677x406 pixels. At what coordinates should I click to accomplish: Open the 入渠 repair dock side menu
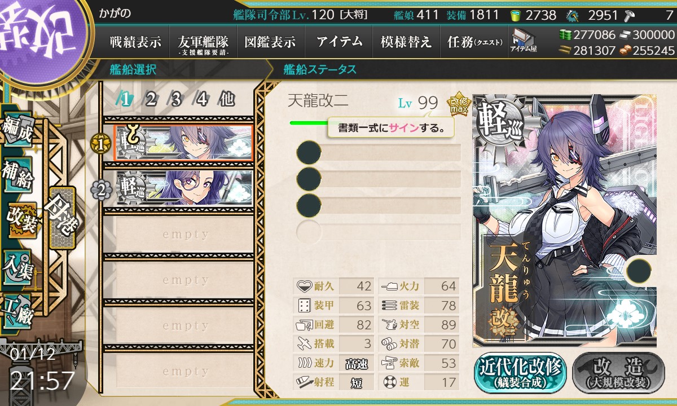[x=19, y=266]
